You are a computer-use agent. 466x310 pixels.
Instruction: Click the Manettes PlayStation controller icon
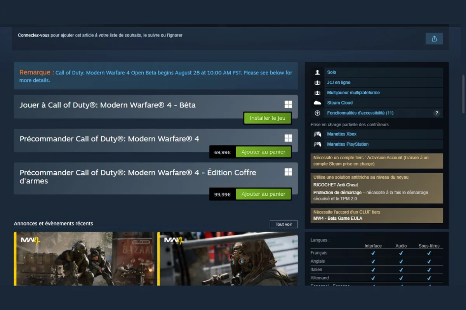(318, 144)
